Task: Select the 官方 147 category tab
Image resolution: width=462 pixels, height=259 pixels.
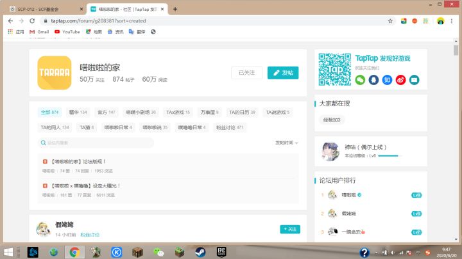Action: click(x=107, y=112)
